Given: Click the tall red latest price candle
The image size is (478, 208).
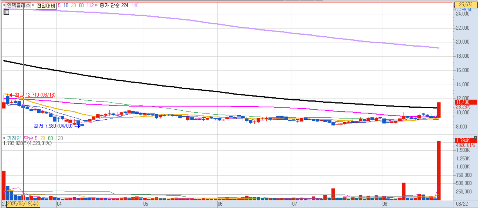Looking at the screenshot, I should [x=439, y=110].
